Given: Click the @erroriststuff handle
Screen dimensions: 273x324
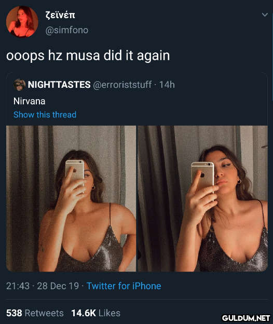Looking at the screenshot, I should [x=122, y=85].
